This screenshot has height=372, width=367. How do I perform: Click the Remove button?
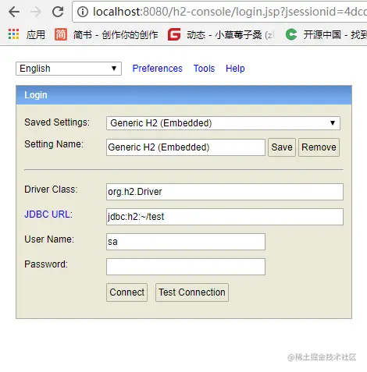point(319,147)
